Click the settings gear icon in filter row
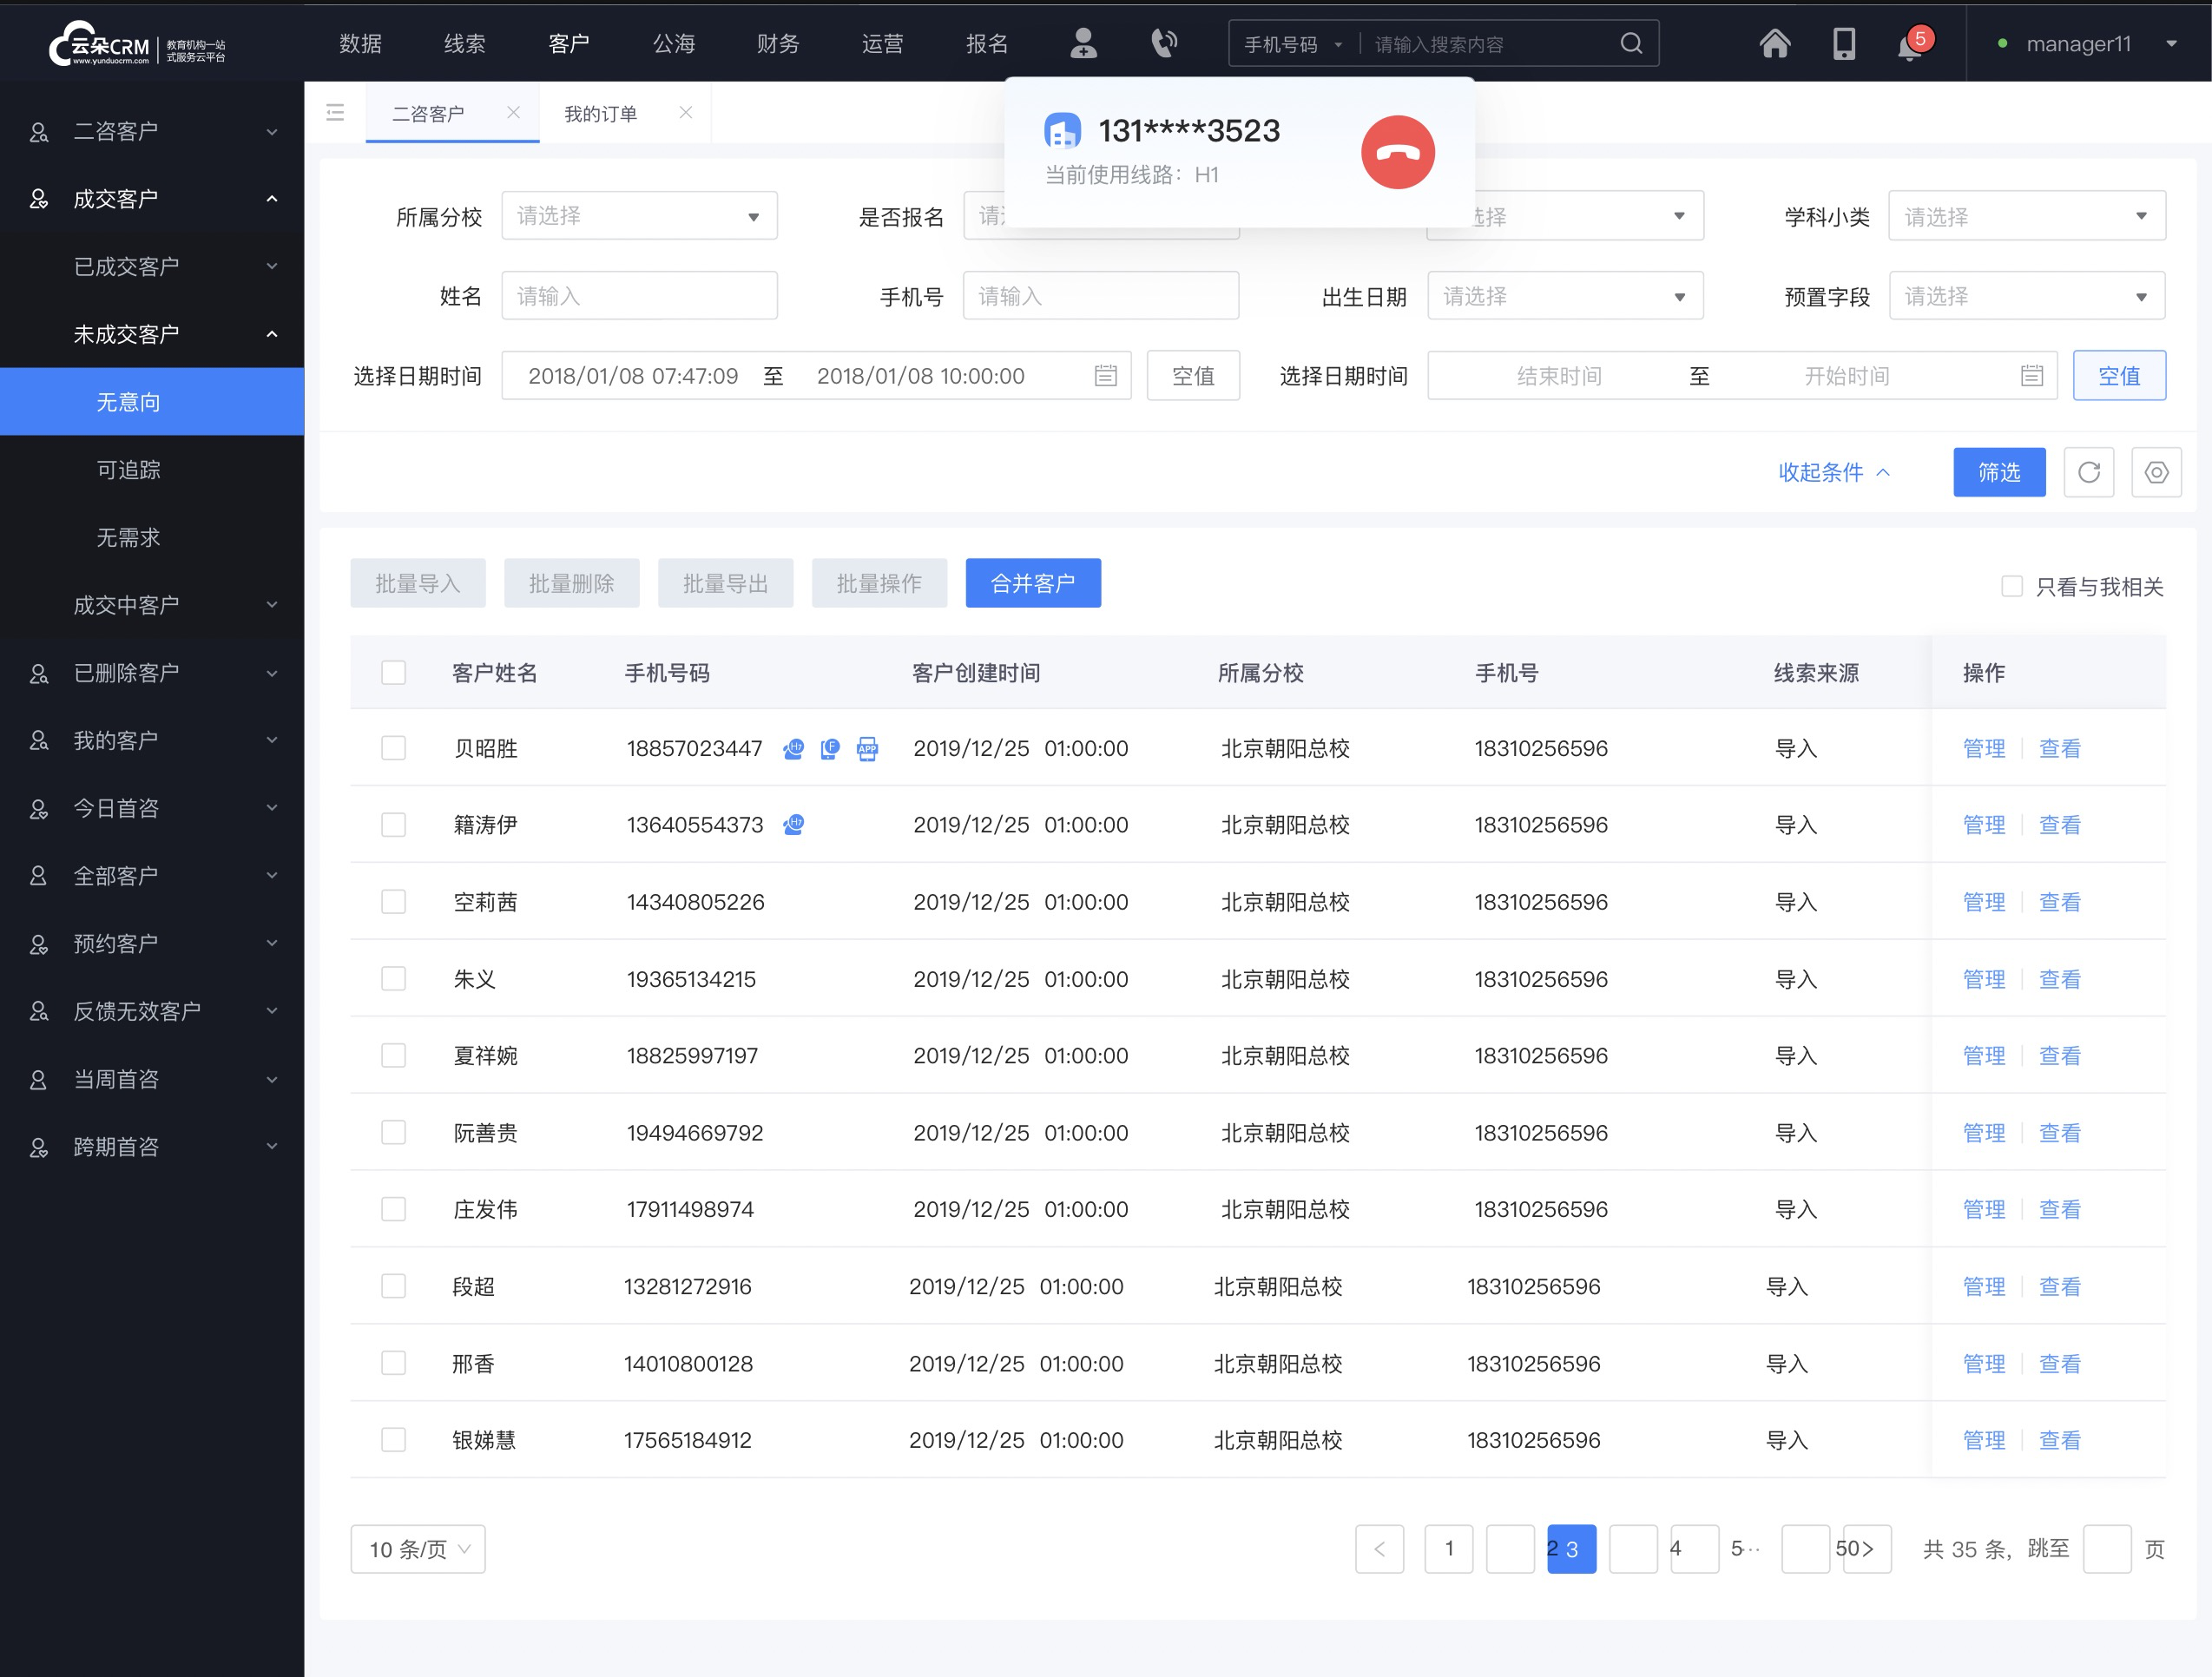The width and height of the screenshot is (2212, 1677). click(2156, 472)
